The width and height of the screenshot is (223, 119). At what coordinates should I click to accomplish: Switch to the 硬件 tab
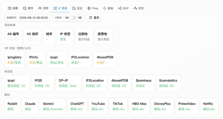tap(28, 8)
